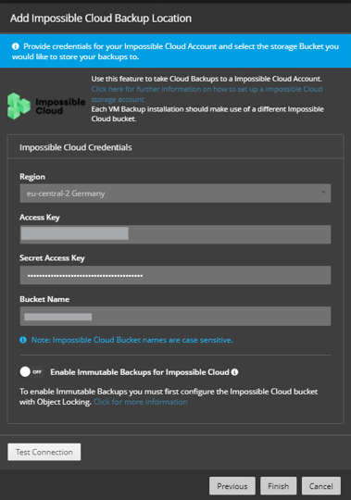Click the info icon next to bucket name note

23,340
